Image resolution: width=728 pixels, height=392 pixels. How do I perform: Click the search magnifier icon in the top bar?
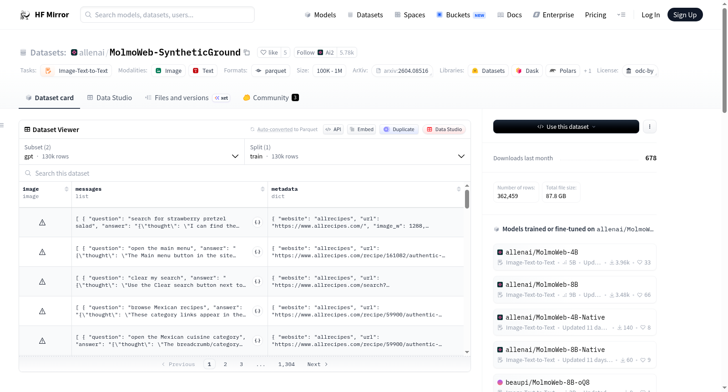coord(89,15)
